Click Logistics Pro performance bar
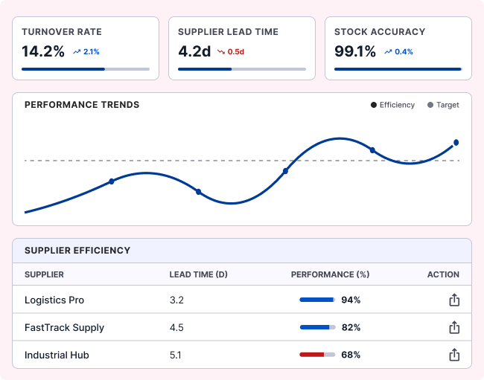This screenshot has width=484, height=380. pos(317,300)
